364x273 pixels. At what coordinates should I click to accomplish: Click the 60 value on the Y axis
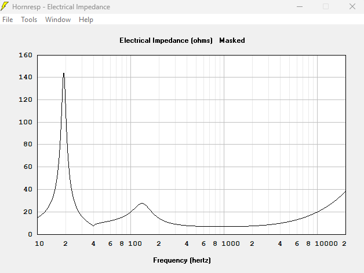pos(28,167)
